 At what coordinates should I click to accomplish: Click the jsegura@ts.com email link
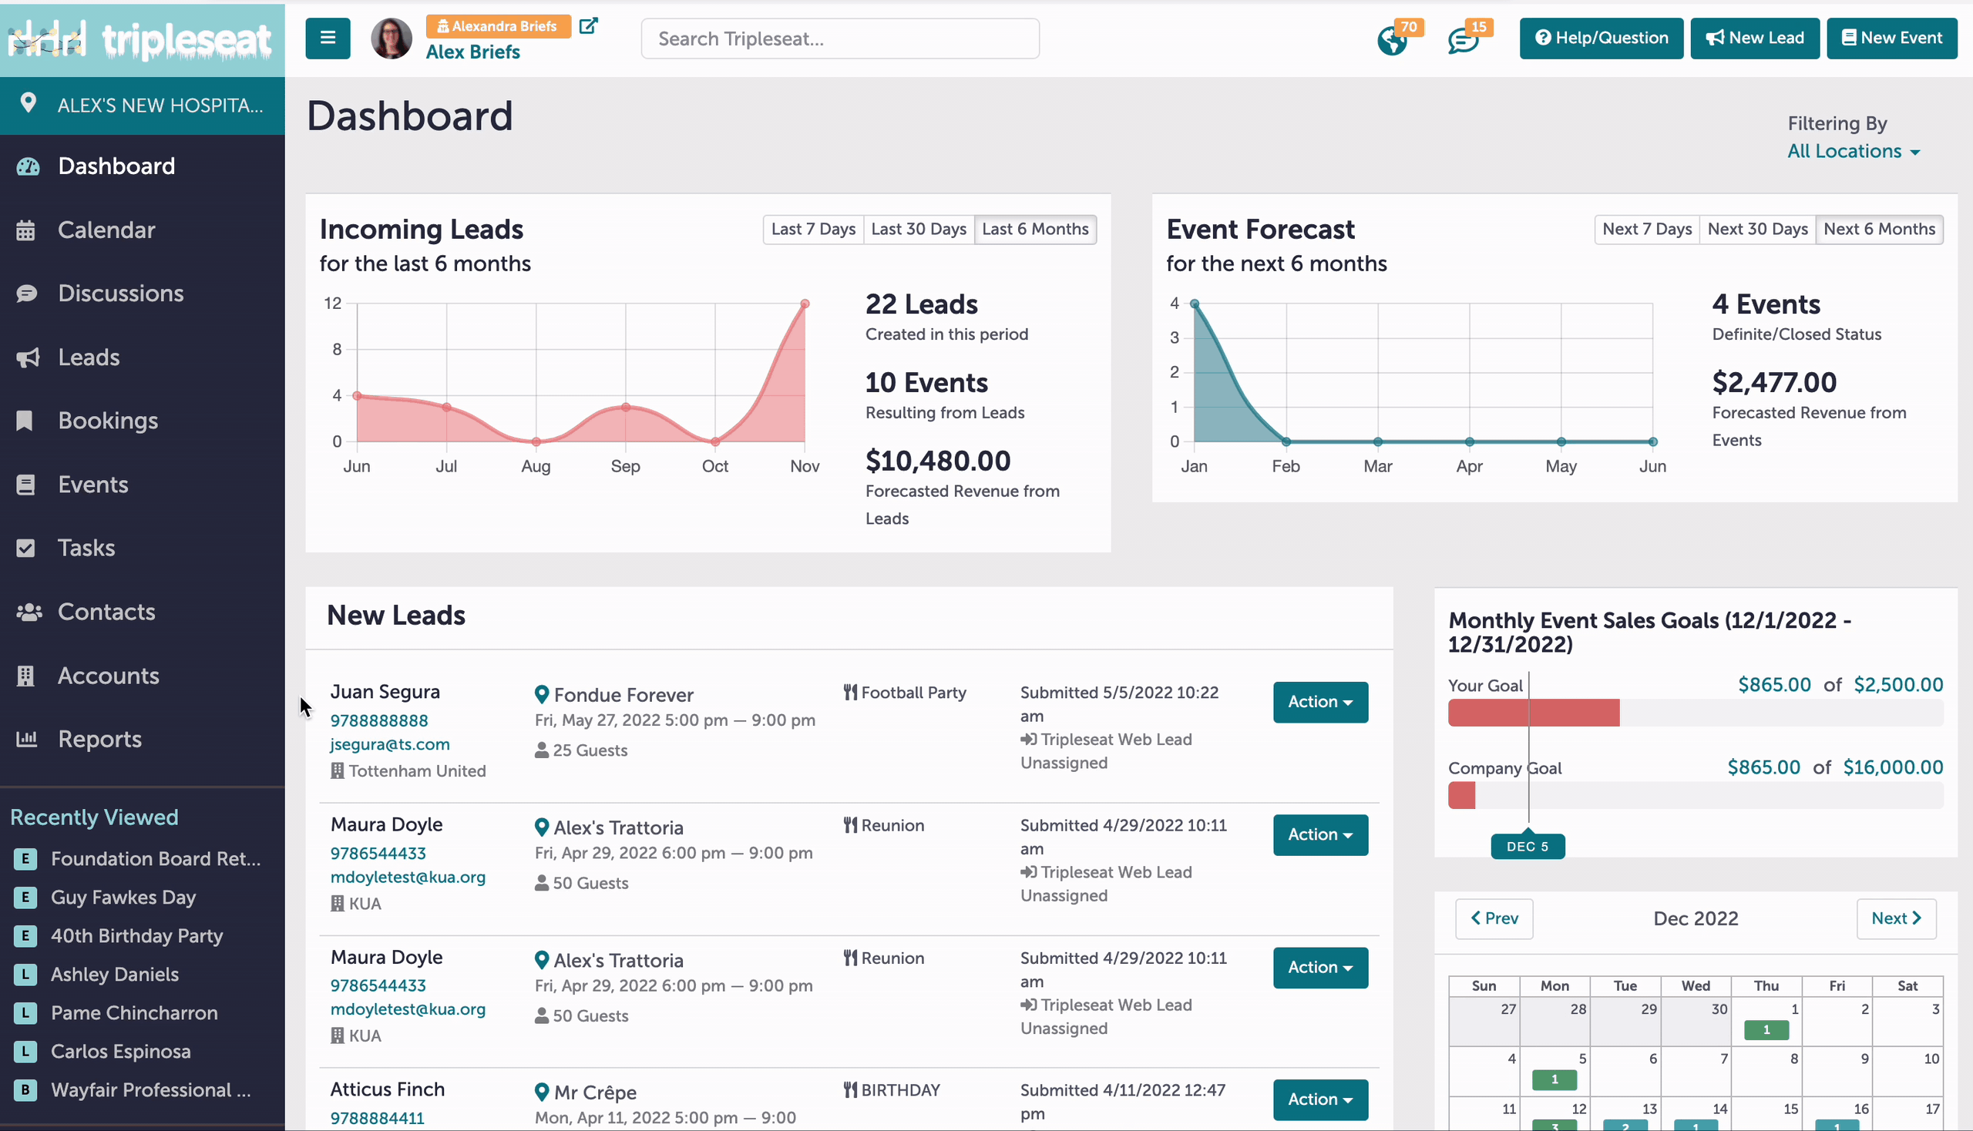(389, 744)
